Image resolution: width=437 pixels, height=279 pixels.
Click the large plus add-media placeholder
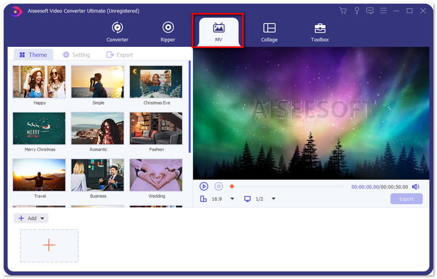(49, 245)
